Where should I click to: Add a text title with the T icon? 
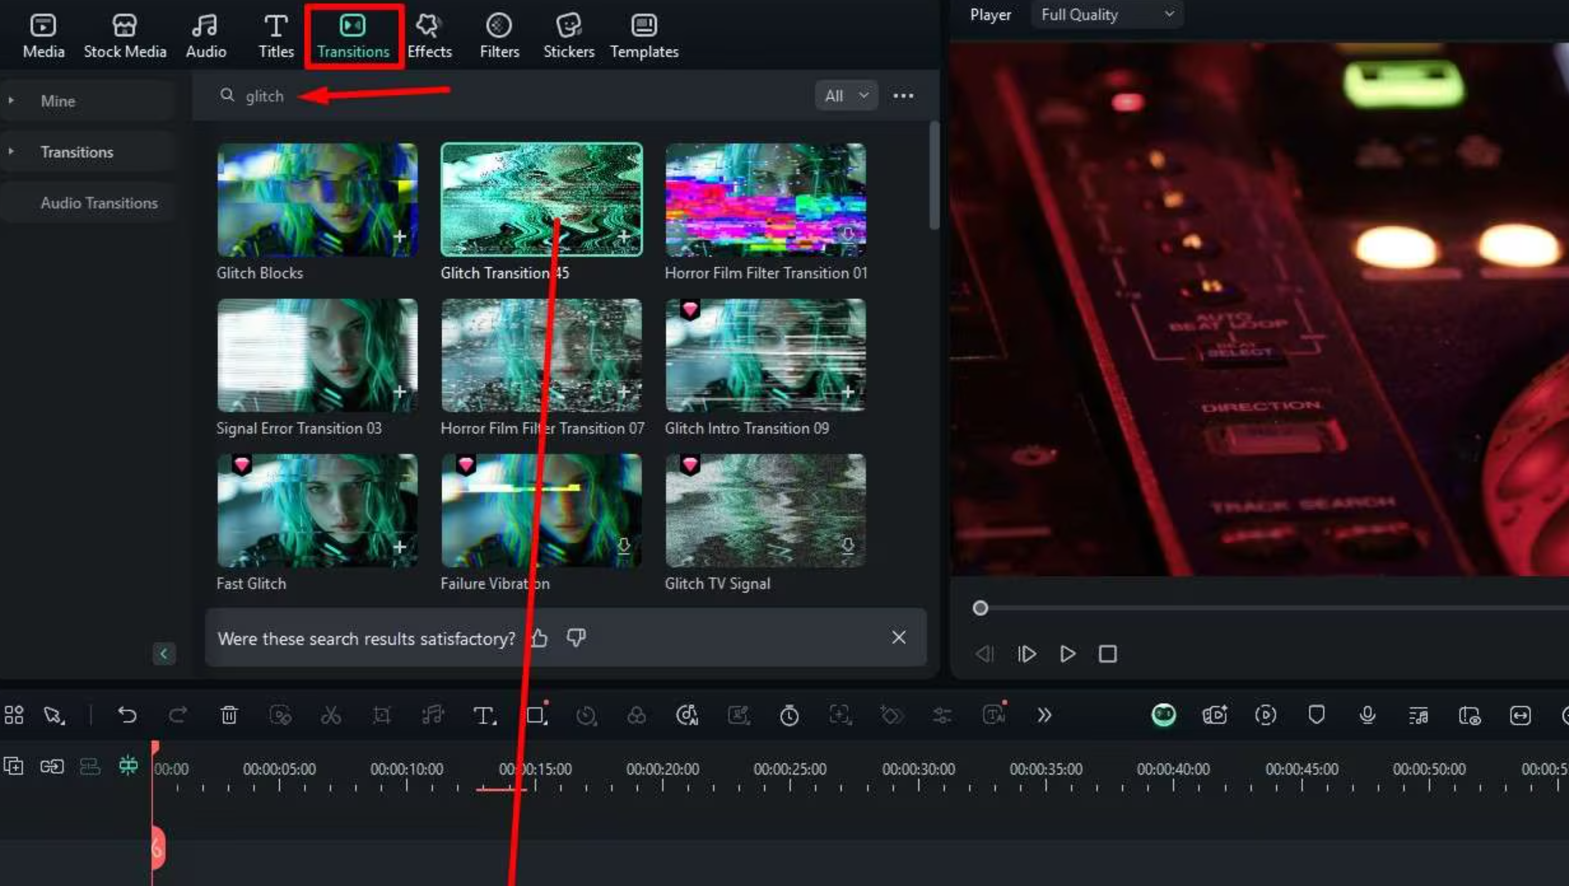[484, 715]
